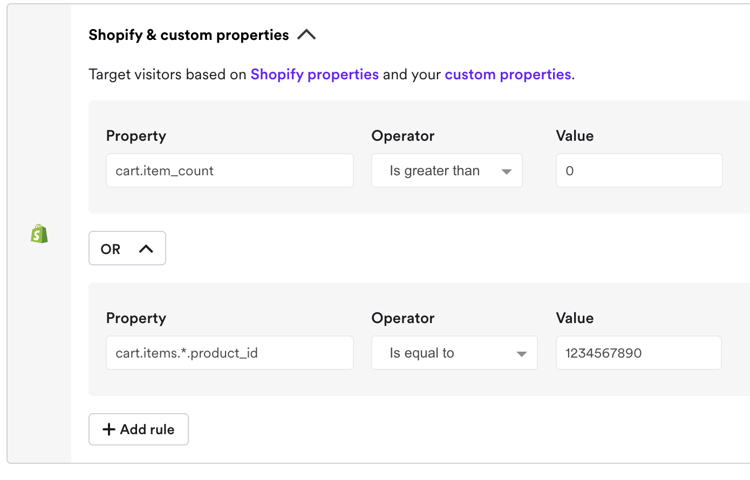Open the 'Is equal to' operator dropdown

[454, 353]
